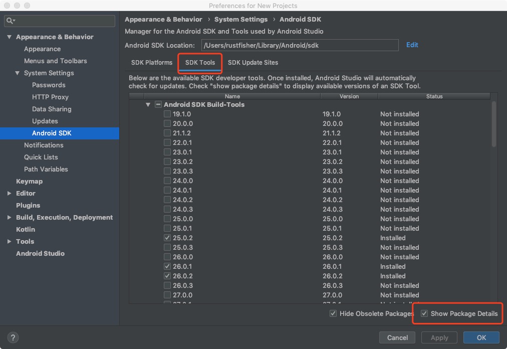The width and height of the screenshot is (507, 349).
Task: Click the help question mark icon
Action: tap(14, 337)
